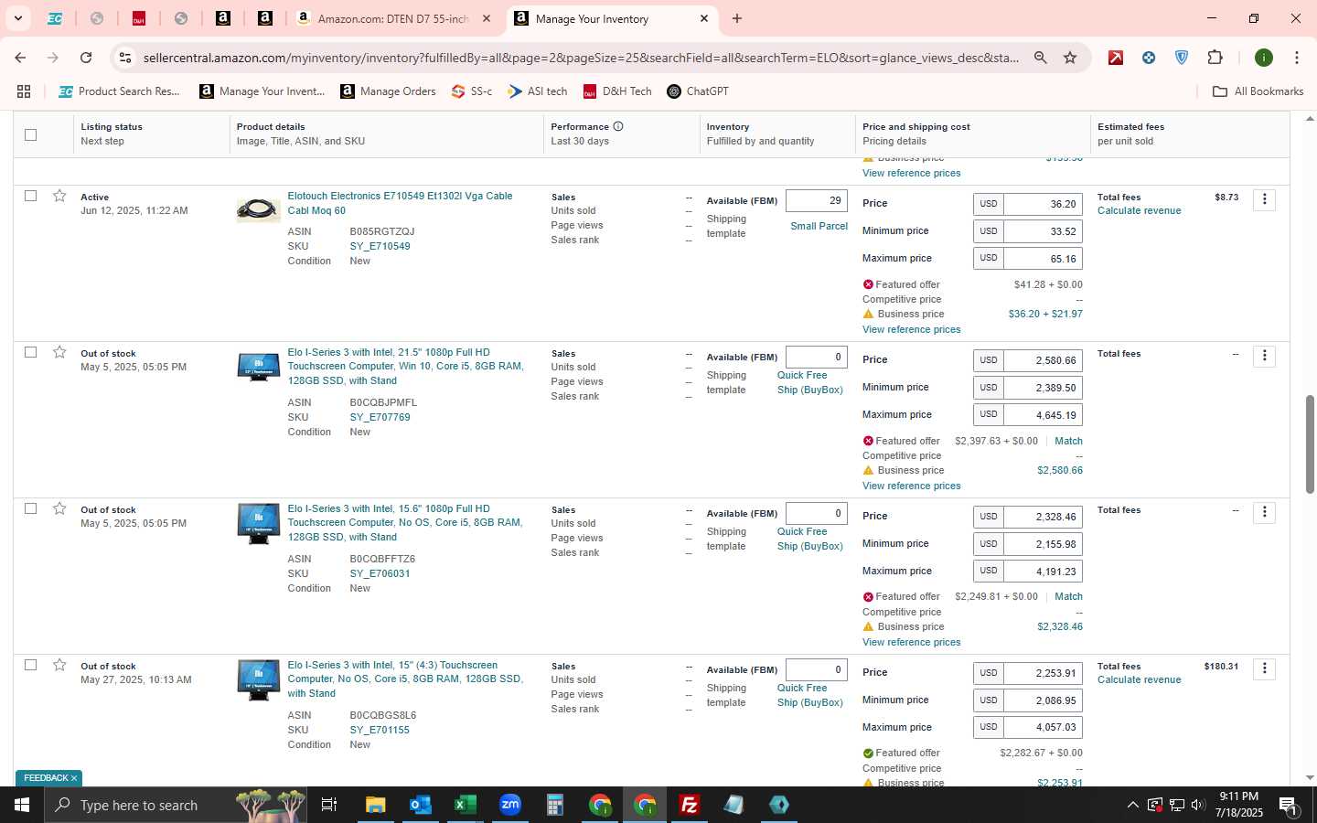
Task: Edit available quantity field showing 29
Action: (x=816, y=201)
